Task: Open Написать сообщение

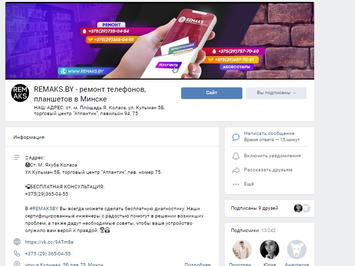Action: (269, 133)
